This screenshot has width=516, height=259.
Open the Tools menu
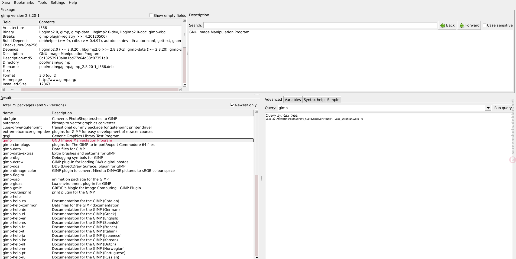[42, 3]
